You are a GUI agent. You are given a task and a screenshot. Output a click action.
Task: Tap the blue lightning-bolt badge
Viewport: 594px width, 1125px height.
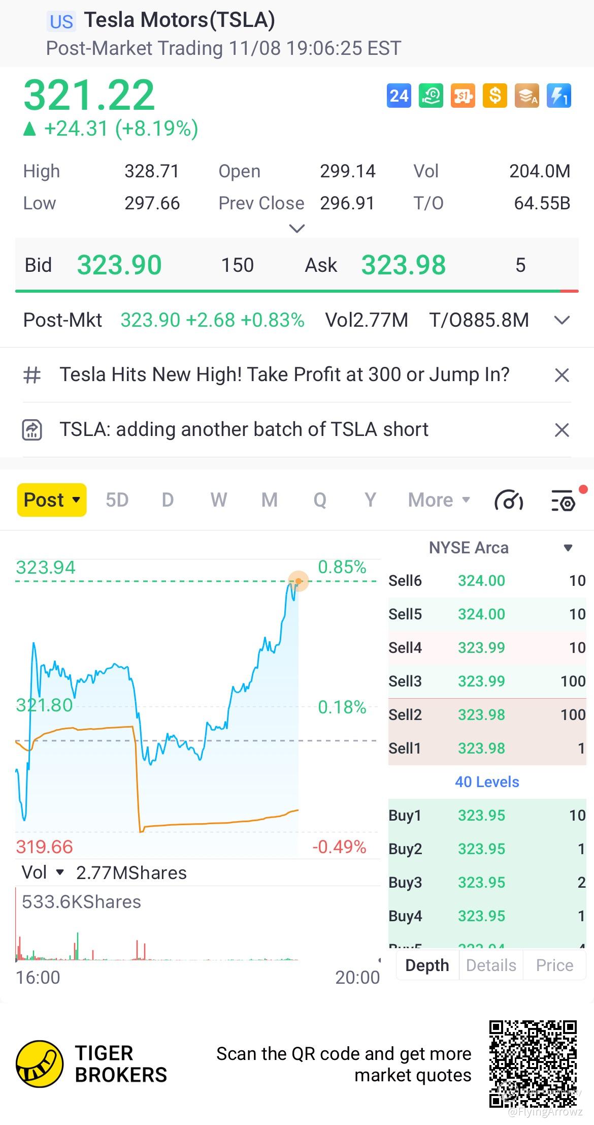[559, 96]
